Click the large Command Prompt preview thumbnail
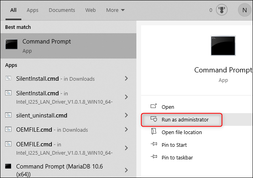This screenshot has height=178, width=253. click(223, 45)
